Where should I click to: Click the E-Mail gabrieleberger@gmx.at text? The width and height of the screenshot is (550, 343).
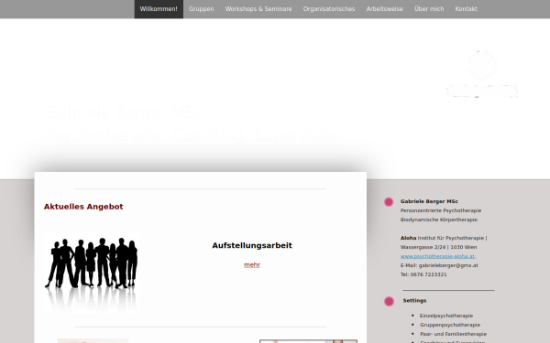pos(439,265)
